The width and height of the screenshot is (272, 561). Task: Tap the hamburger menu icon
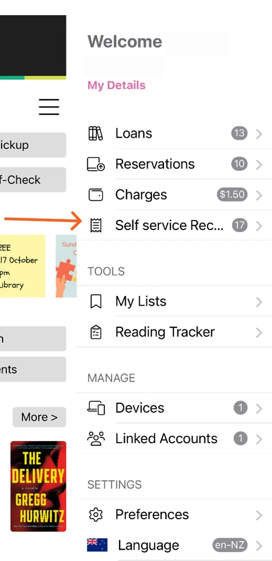[x=49, y=107]
